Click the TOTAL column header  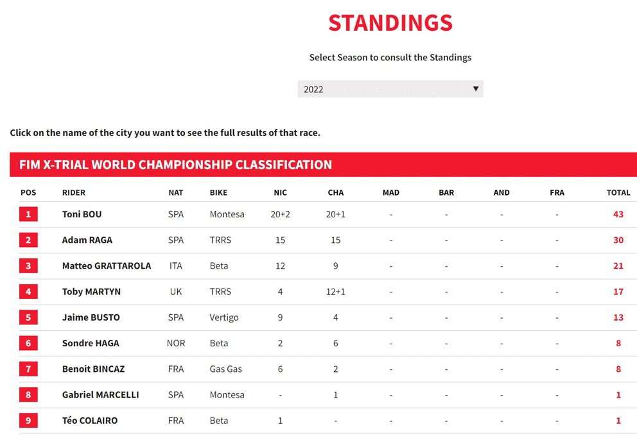coord(618,193)
